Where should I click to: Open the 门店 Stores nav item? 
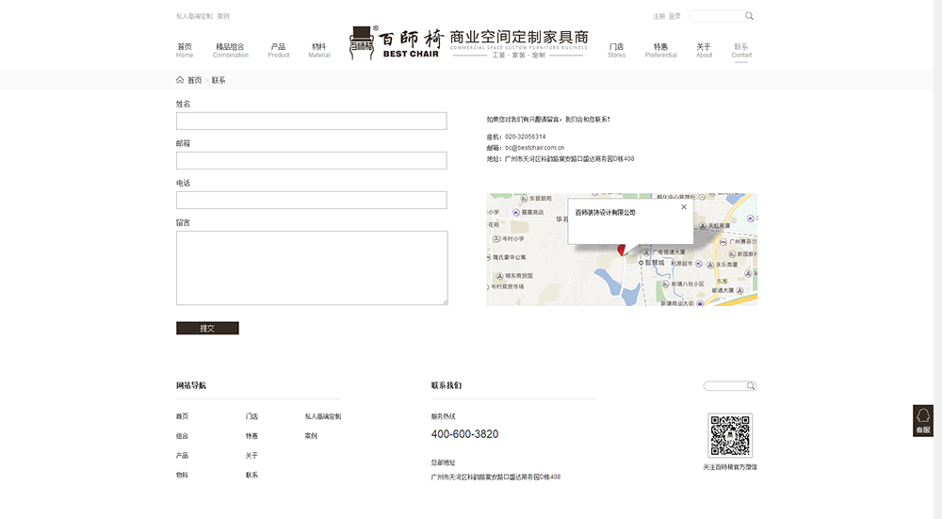coord(616,51)
